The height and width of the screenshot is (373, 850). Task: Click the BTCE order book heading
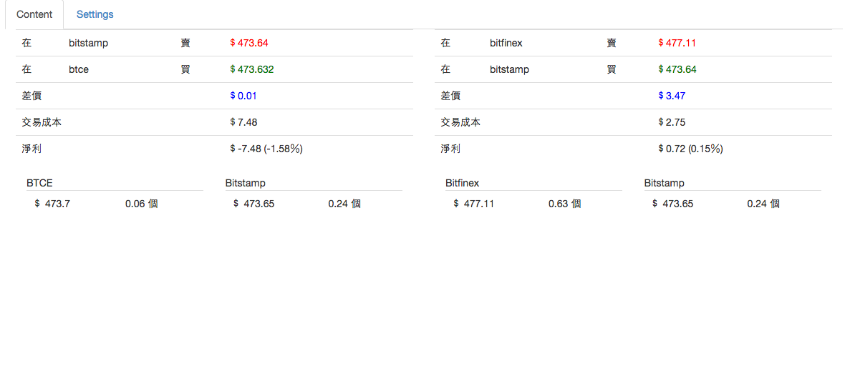click(39, 183)
